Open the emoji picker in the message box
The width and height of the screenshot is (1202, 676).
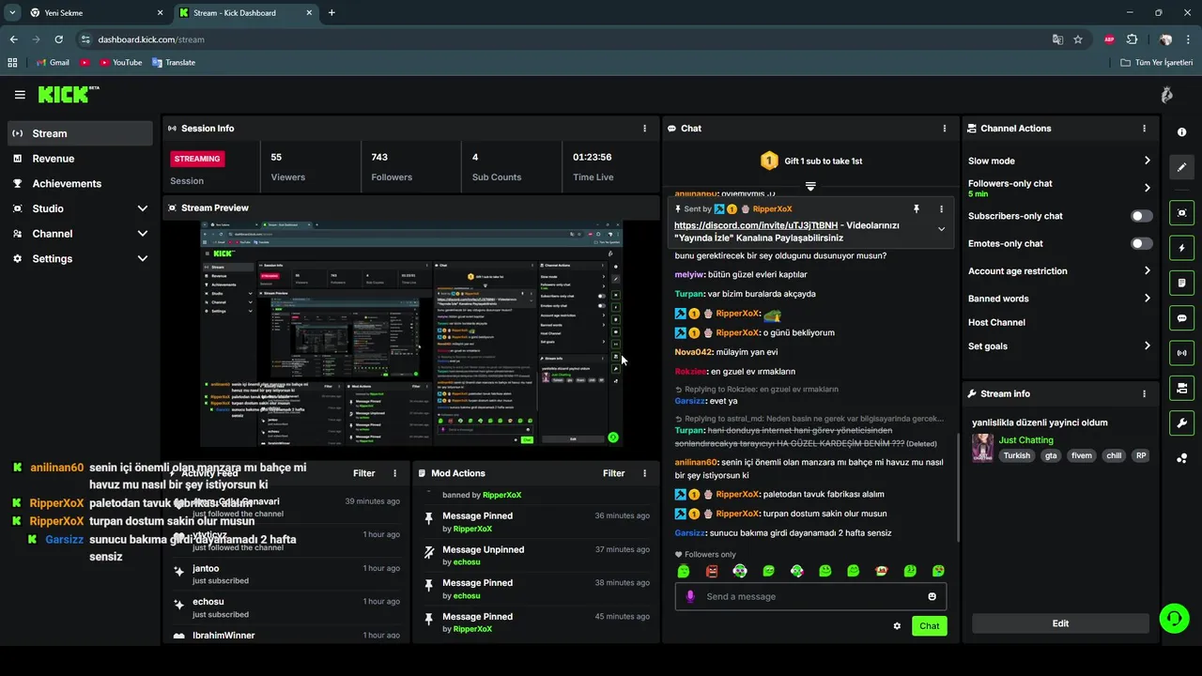(932, 597)
